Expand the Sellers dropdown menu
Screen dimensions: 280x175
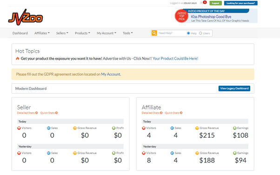click(x=62, y=33)
